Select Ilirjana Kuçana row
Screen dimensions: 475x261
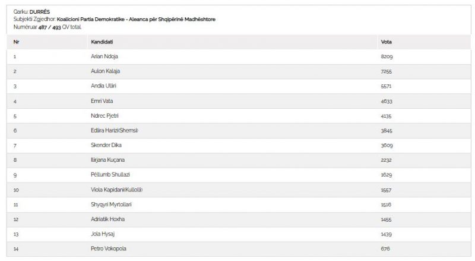coord(239,160)
